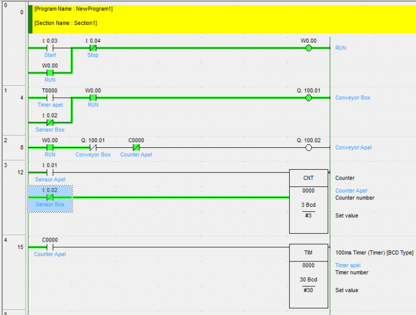This screenshot has width=416, height=315.
Task: Click the Program Name NewProgram1 text
Action: [73, 9]
